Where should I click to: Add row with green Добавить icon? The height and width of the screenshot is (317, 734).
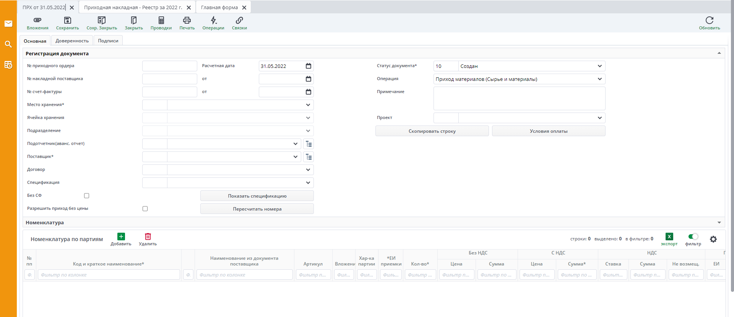pyautogui.click(x=121, y=237)
